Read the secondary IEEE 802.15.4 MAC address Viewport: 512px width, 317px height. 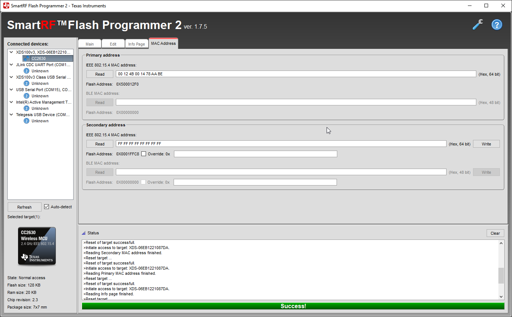click(x=100, y=144)
